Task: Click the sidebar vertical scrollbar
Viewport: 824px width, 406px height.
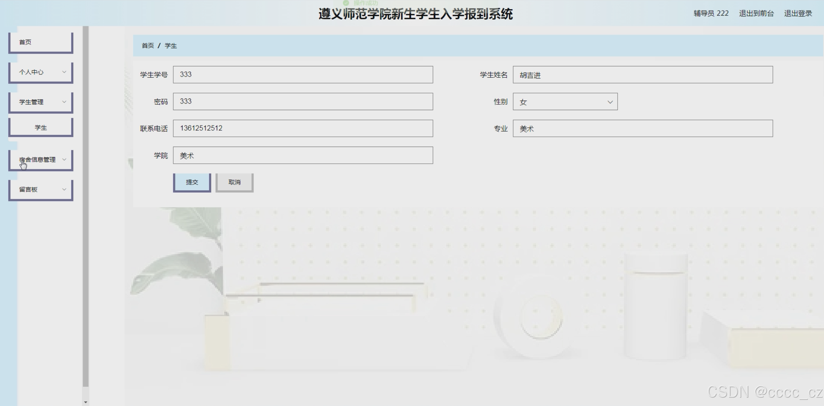Action: [86, 204]
